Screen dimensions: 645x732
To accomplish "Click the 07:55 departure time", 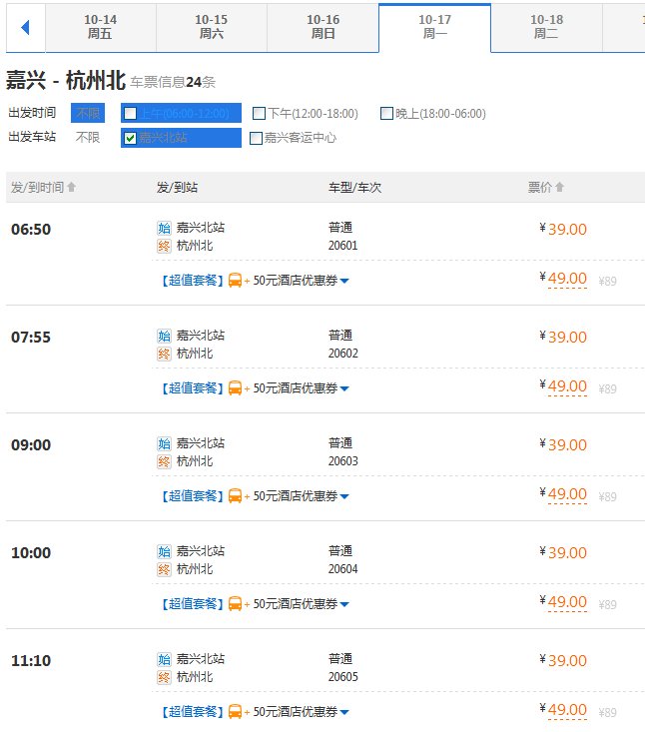I will point(31,338).
